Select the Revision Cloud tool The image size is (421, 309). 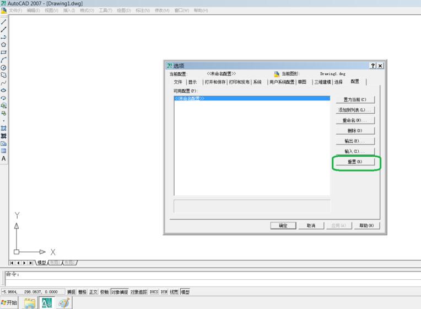3,75
